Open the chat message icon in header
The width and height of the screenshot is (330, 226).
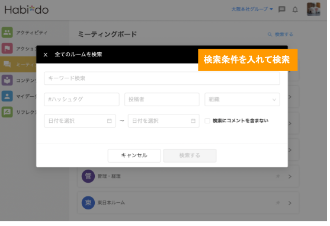[x=282, y=9]
